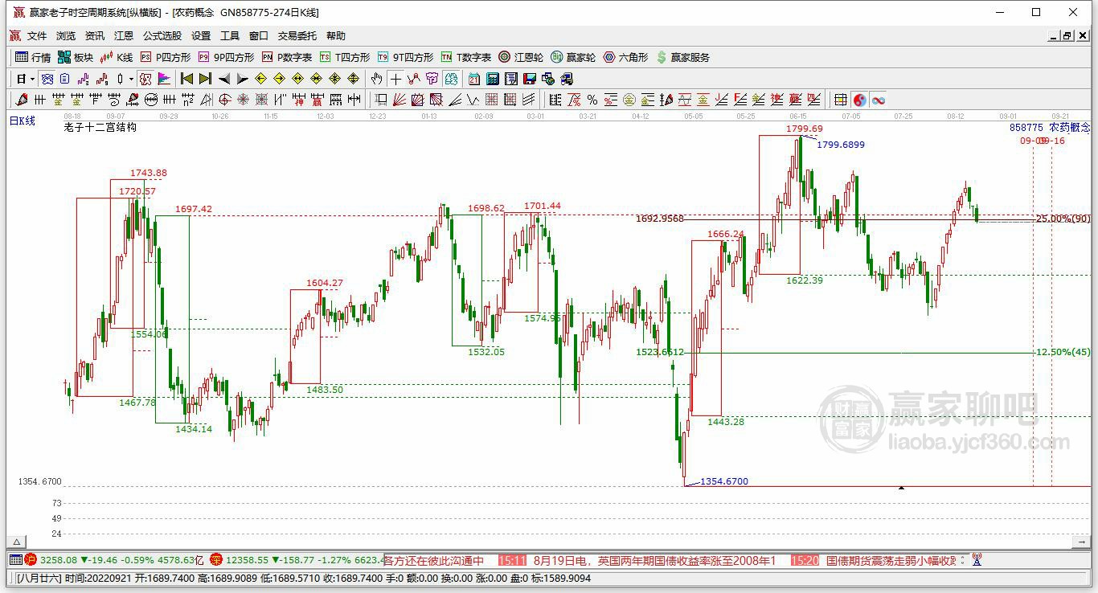The image size is (1098, 593).
Task: Open the T数字表 time number table
Action: tap(466, 57)
